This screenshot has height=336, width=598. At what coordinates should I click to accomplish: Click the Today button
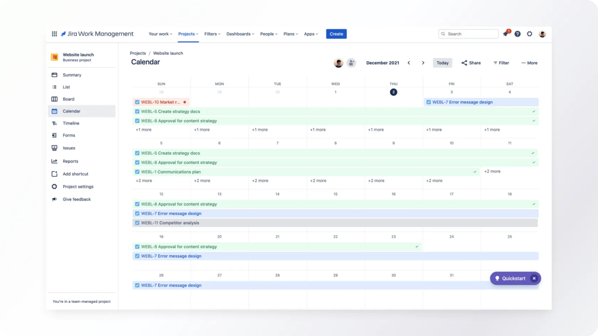point(442,63)
